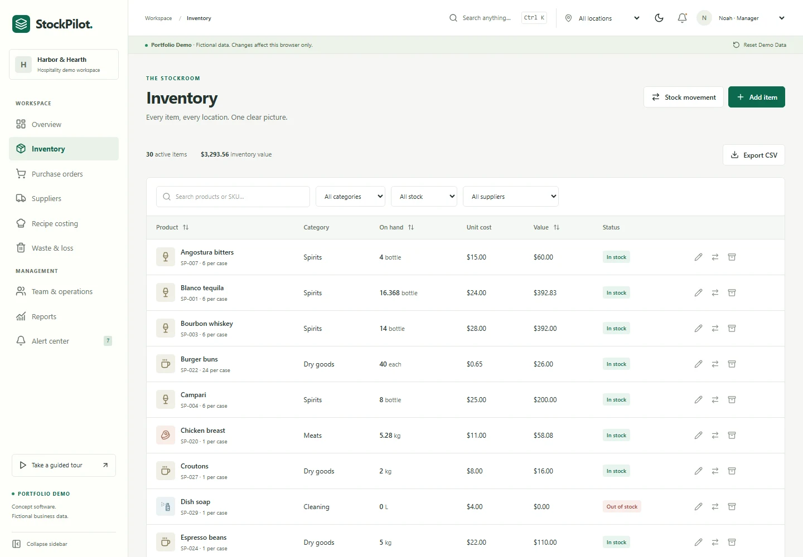Open the Stock movement button
Image resolution: width=803 pixels, height=557 pixels.
click(x=684, y=97)
